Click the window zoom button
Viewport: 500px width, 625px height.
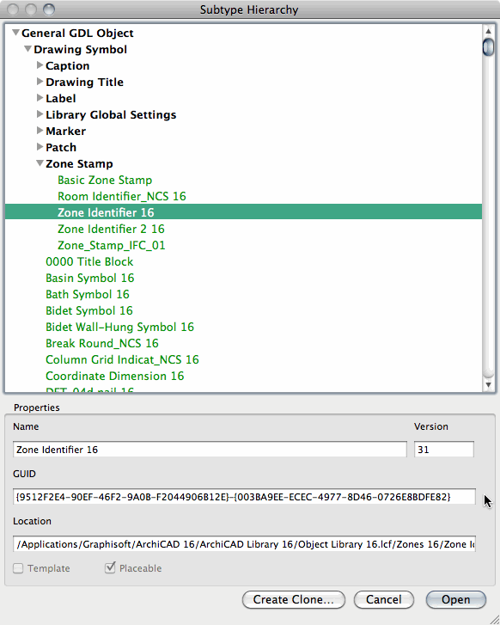pos(49,9)
